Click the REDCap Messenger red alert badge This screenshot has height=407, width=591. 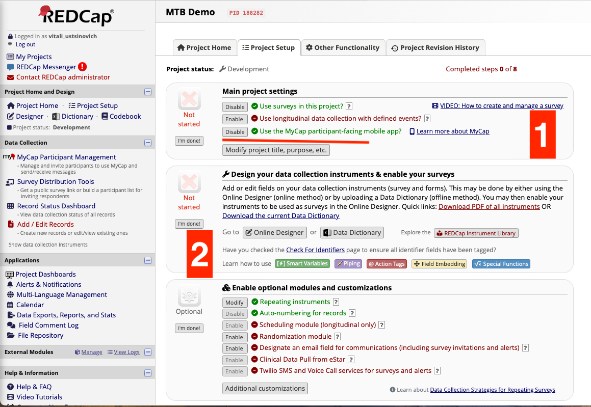(82, 67)
